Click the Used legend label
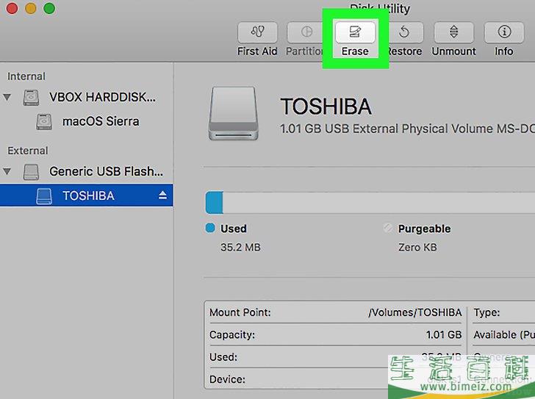Screen dimensions: 535x399 234,229
